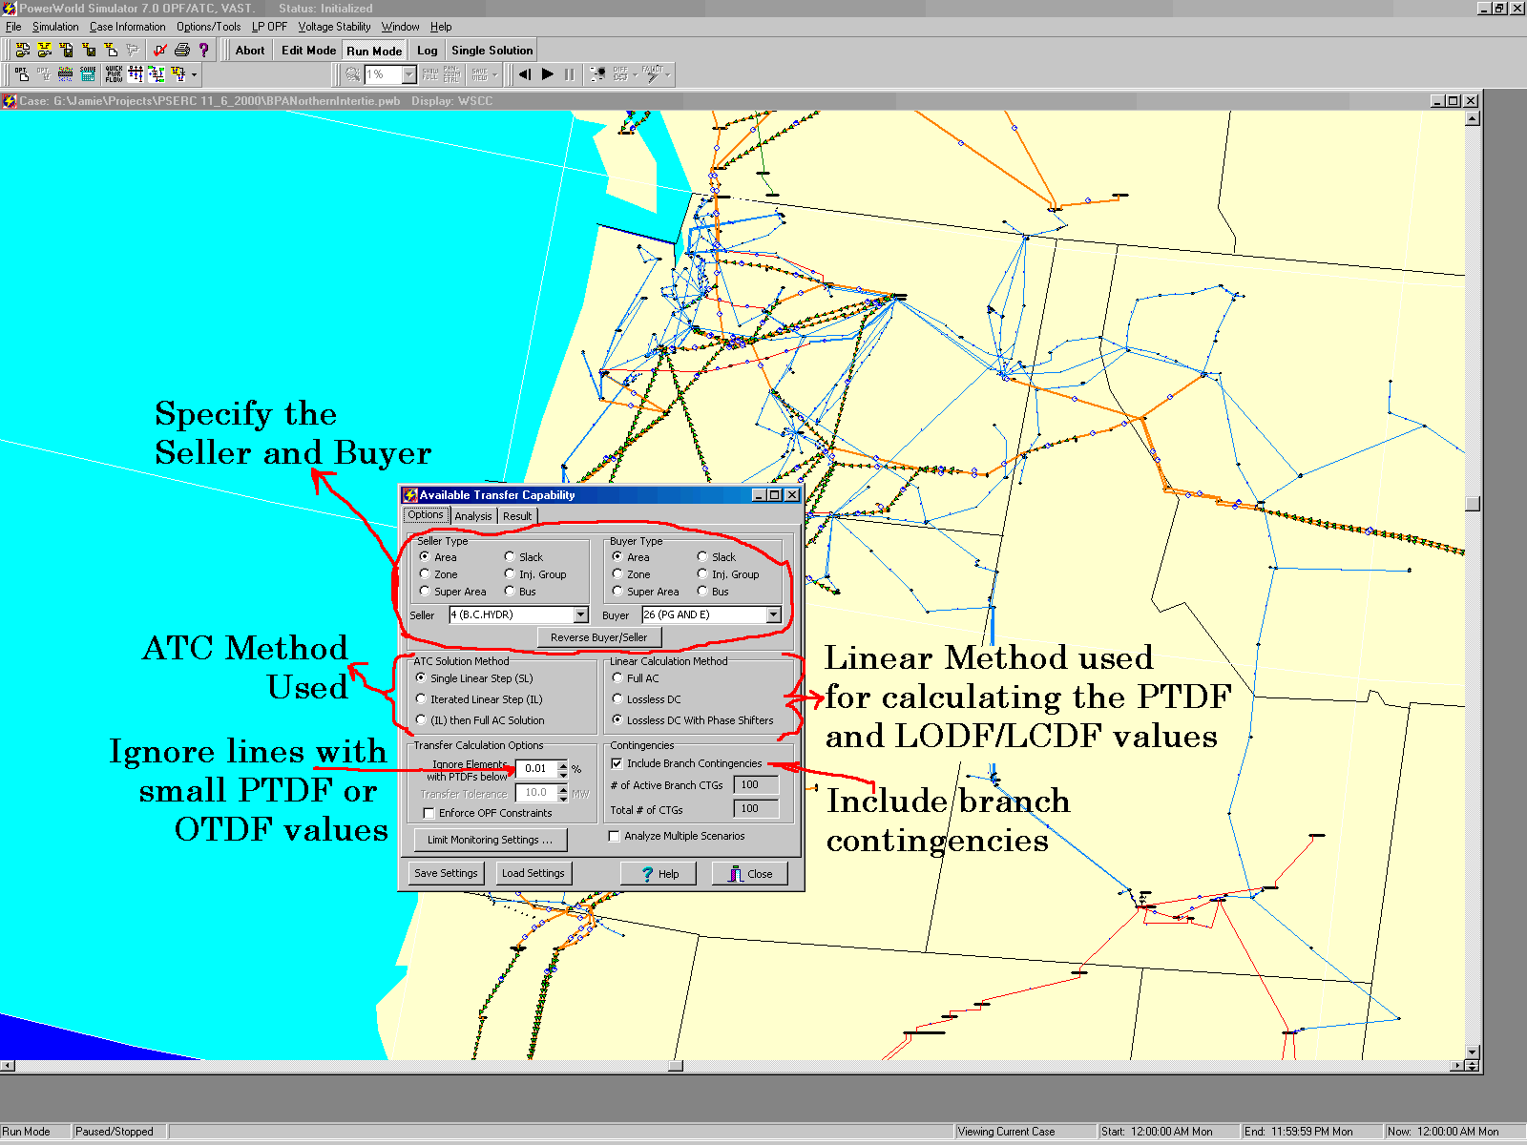Click the red checkmark toolbar icon
The image size is (1527, 1145).
click(159, 50)
